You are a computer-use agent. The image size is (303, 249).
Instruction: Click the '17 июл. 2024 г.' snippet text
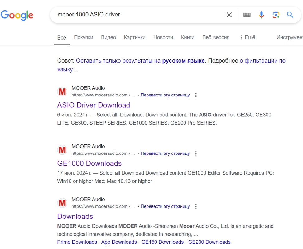pos(74,173)
